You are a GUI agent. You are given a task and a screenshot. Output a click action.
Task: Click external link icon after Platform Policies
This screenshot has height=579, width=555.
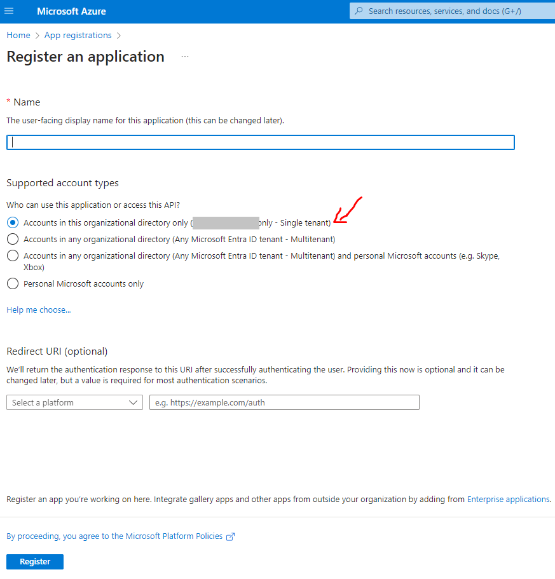pos(230,536)
